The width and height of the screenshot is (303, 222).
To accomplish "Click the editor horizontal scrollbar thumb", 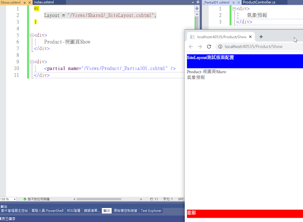I will (x=99, y=199).
